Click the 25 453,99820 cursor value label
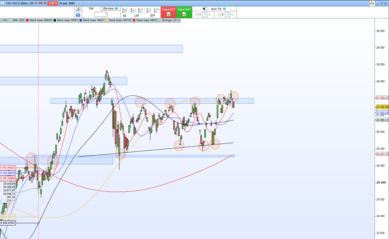This screenshot has width=389, height=239. tap(8, 167)
